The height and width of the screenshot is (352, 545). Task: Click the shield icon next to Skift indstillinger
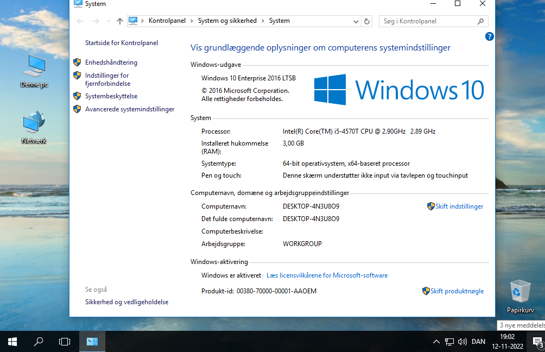click(431, 206)
